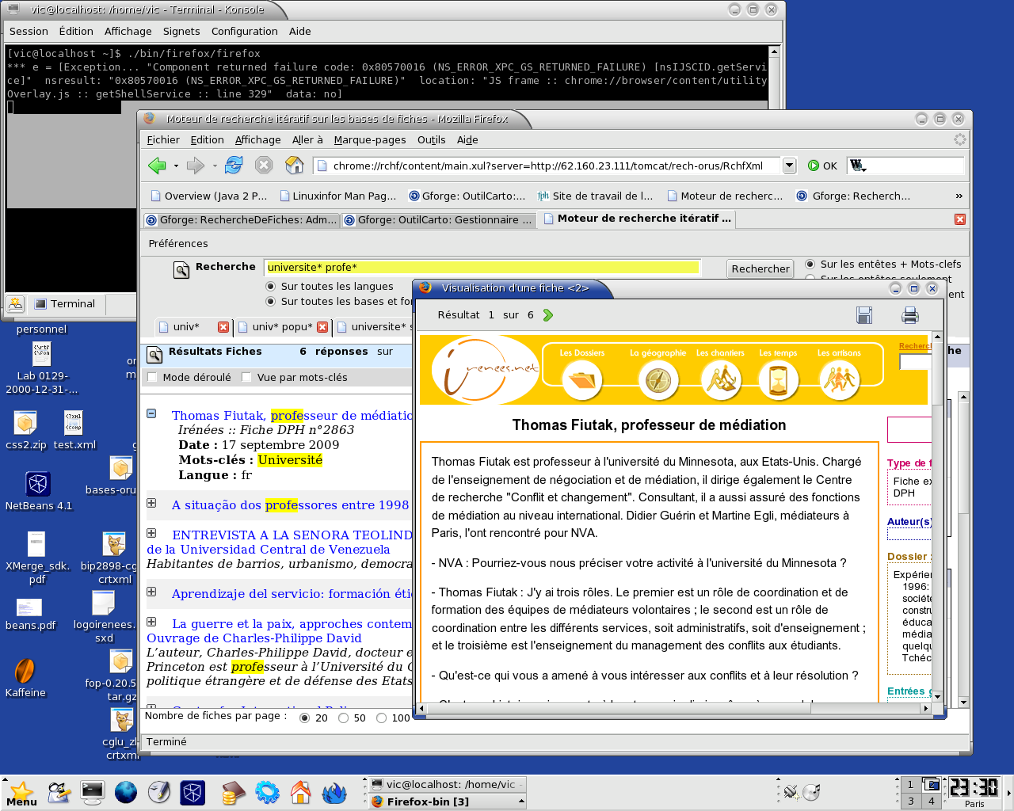Switch to Gforge: OutilCarto: Gestionnaire tab
1014x811 pixels.
[439, 220]
